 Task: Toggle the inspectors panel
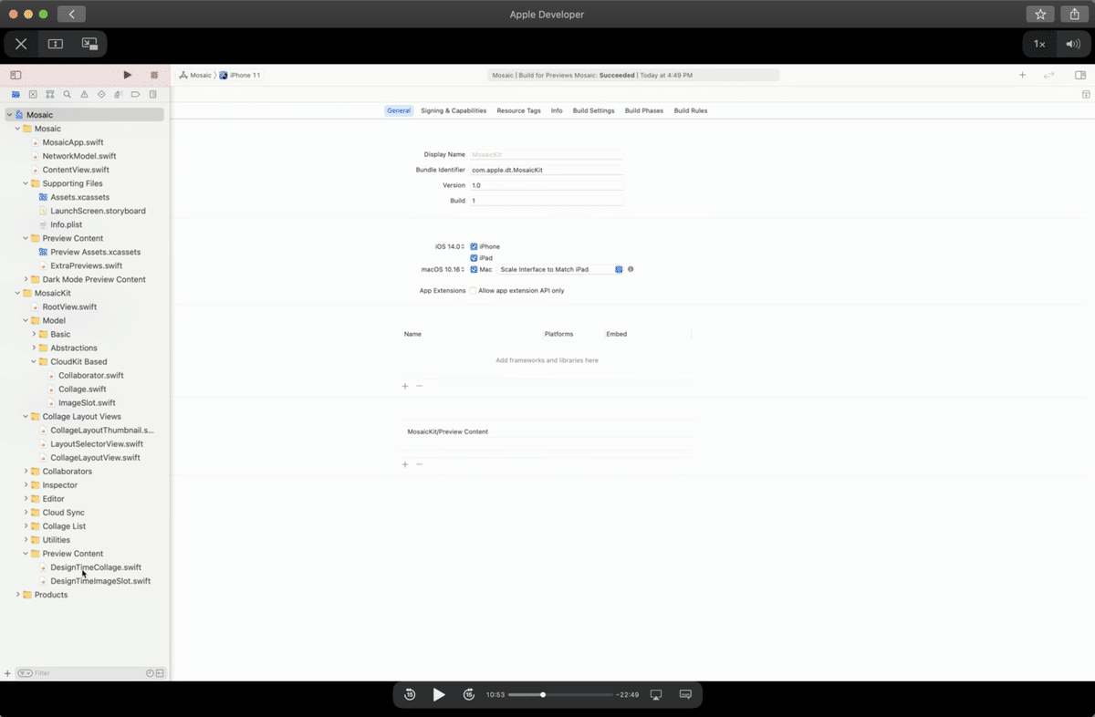pyautogui.click(x=1080, y=75)
